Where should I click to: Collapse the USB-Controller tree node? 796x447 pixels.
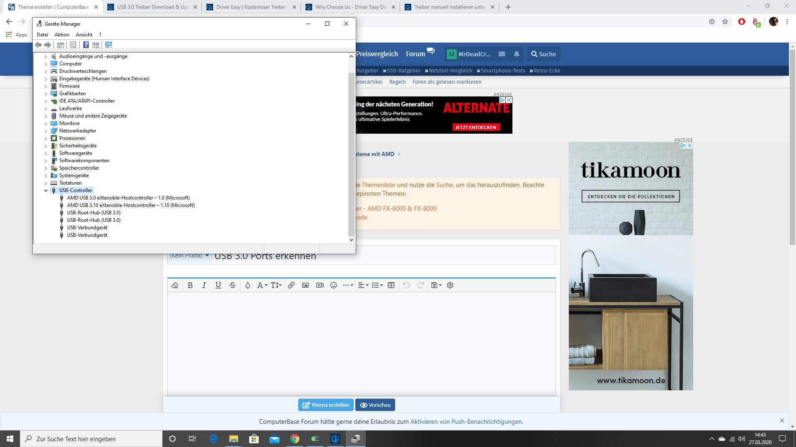pos(46,190)
